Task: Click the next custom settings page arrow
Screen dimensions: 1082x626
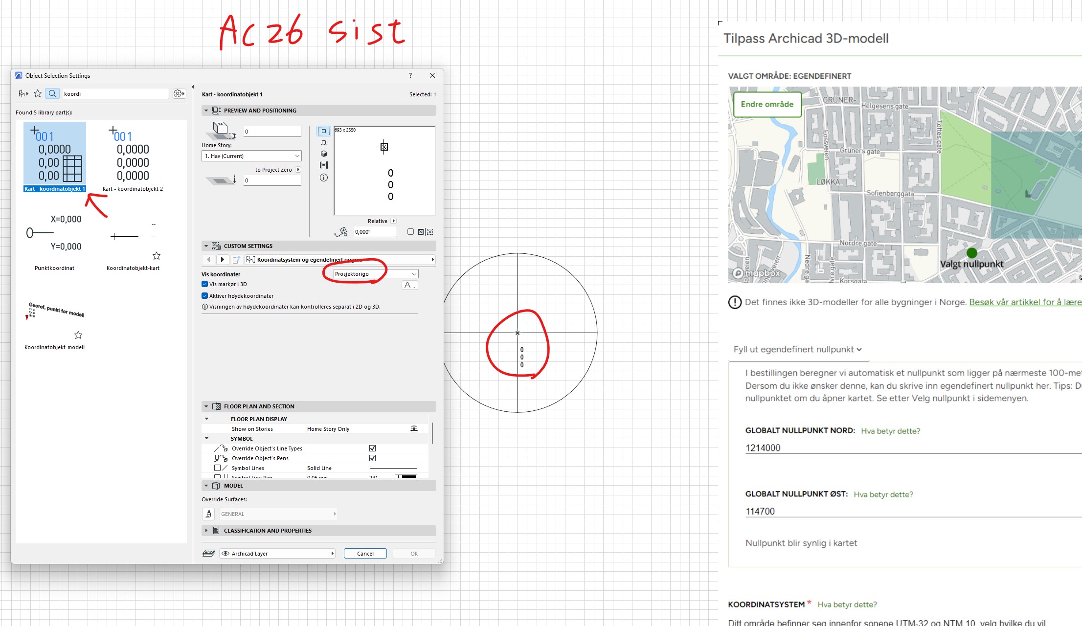Action: 223,260
